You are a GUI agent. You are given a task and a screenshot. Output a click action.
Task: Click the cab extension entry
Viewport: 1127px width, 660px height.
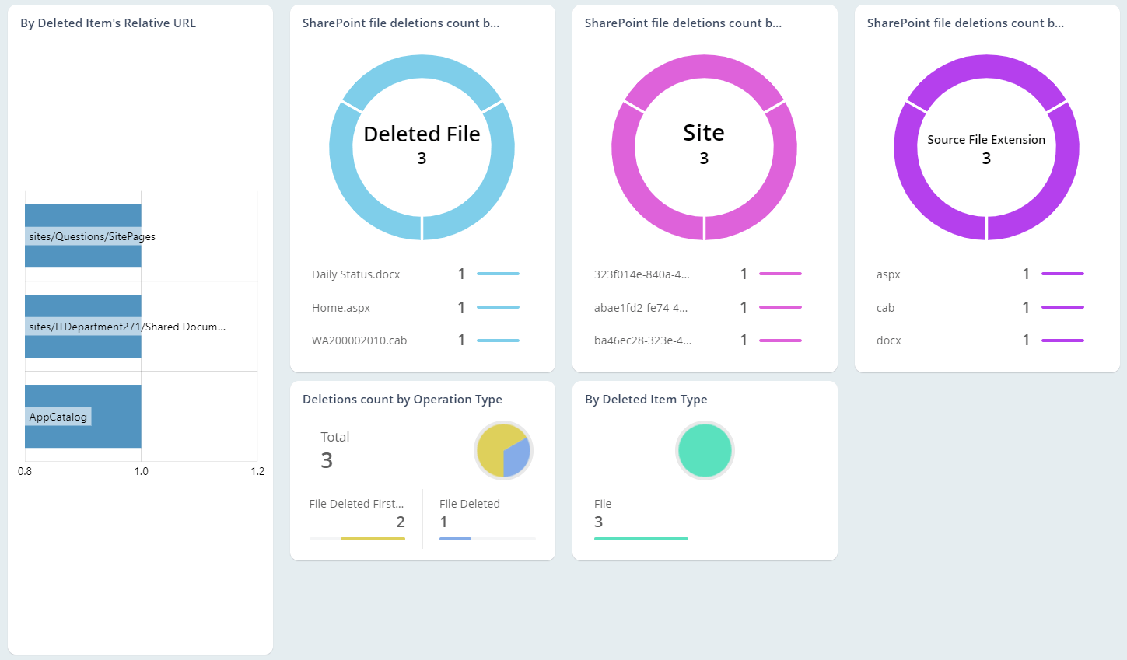885,307
